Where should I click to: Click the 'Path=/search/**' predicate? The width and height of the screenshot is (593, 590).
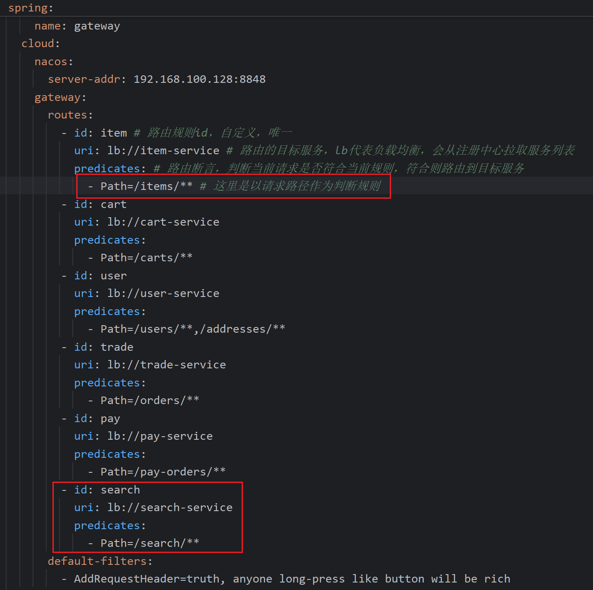click(150, 543)
